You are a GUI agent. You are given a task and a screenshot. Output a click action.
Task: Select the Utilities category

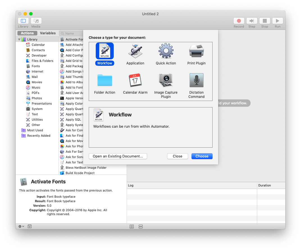37,120
